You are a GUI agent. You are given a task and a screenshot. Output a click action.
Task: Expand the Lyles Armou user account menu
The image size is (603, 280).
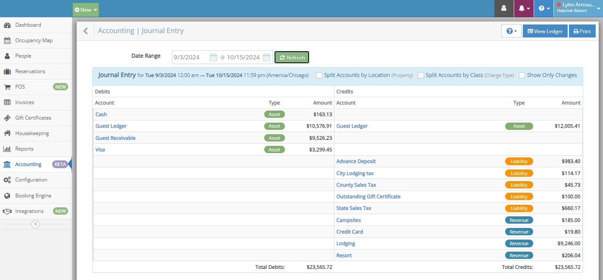tap(578, 8)
